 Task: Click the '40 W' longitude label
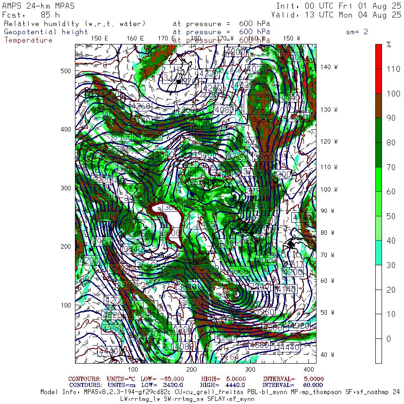[327, 355]
